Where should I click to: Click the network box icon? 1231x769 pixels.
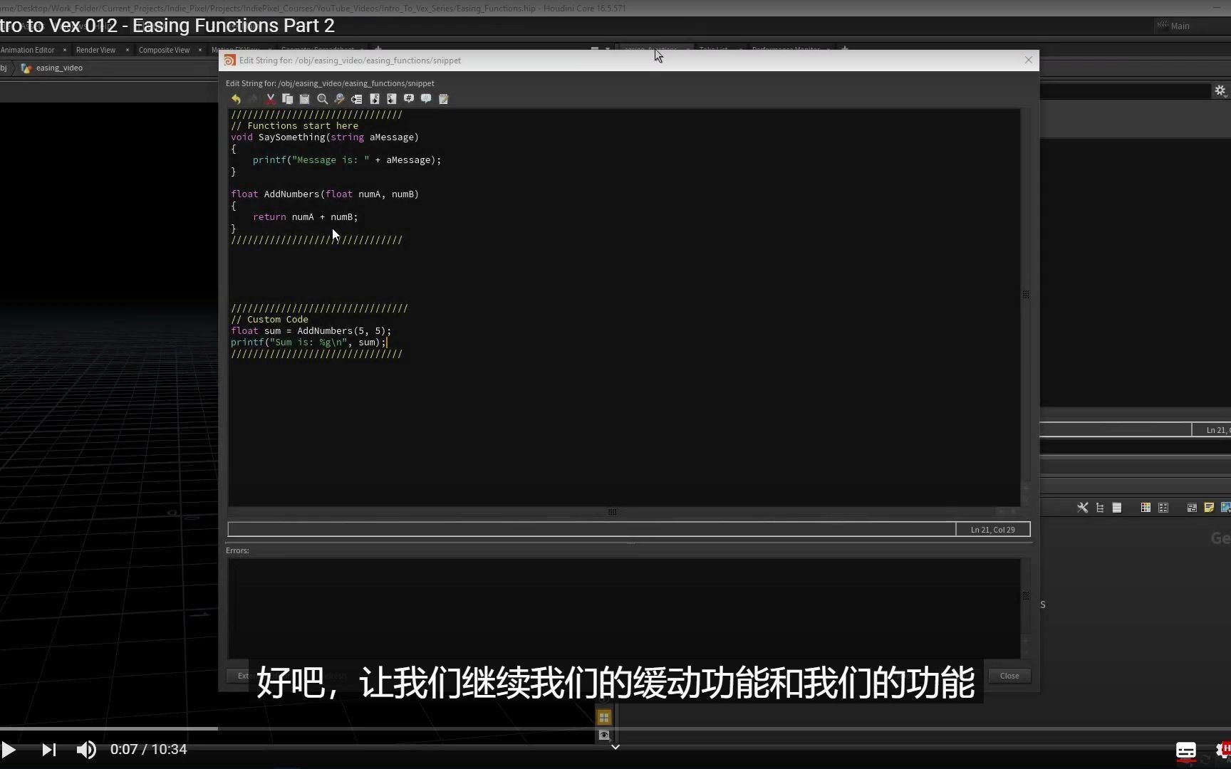coord(1192,508)
